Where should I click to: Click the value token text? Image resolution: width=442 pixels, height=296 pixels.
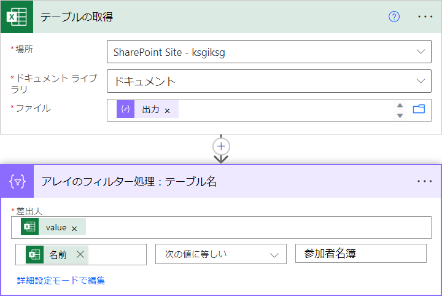tap(56, 227)
